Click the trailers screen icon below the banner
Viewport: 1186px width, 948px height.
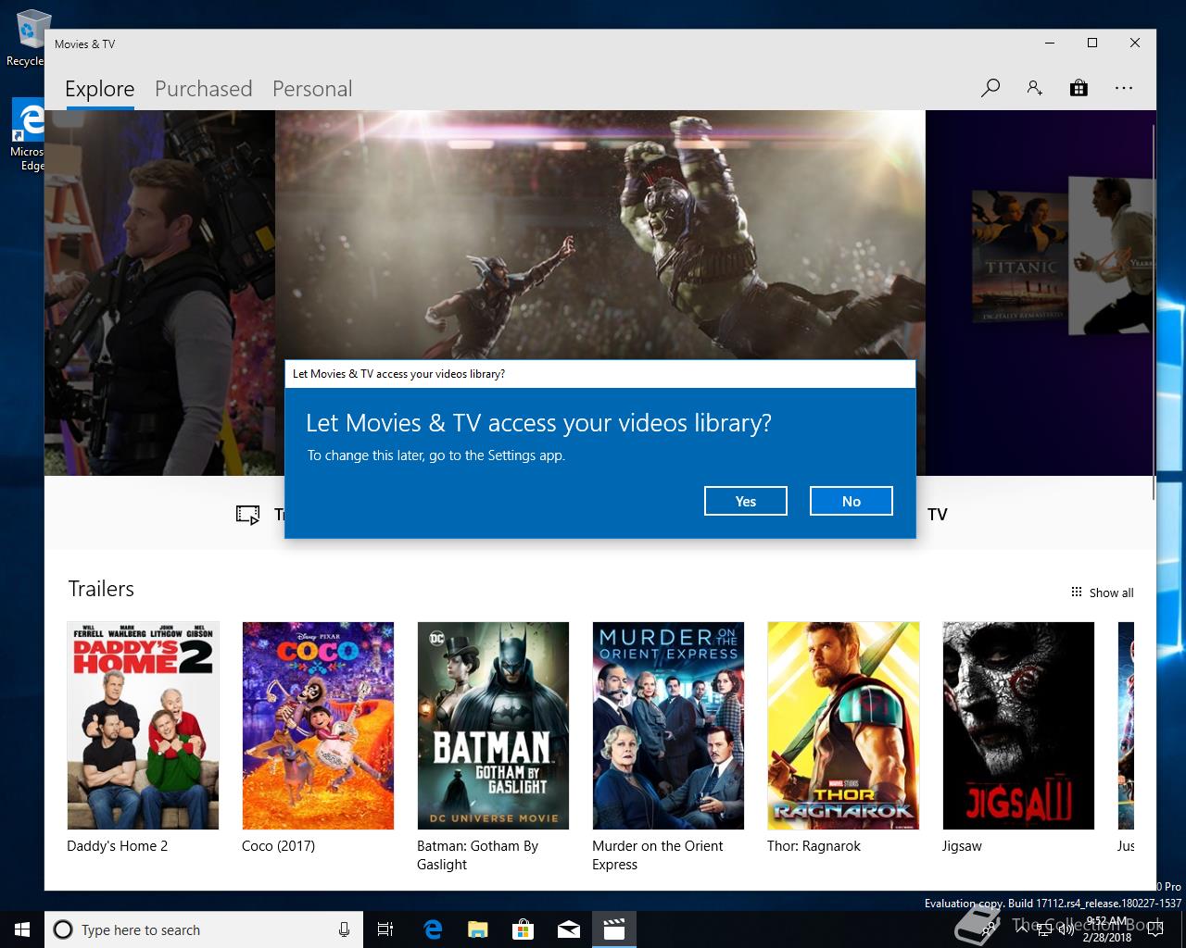pyautogui.click(x=247, y=515)
